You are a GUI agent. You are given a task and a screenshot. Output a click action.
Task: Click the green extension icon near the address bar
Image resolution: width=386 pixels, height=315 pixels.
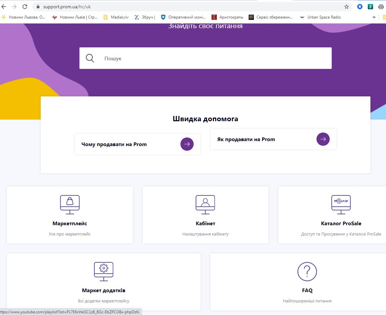pos(370,6)
